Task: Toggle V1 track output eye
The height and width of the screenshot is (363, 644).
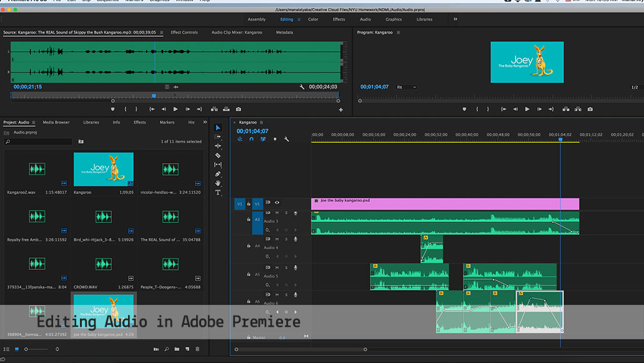Action: (277, 202)
